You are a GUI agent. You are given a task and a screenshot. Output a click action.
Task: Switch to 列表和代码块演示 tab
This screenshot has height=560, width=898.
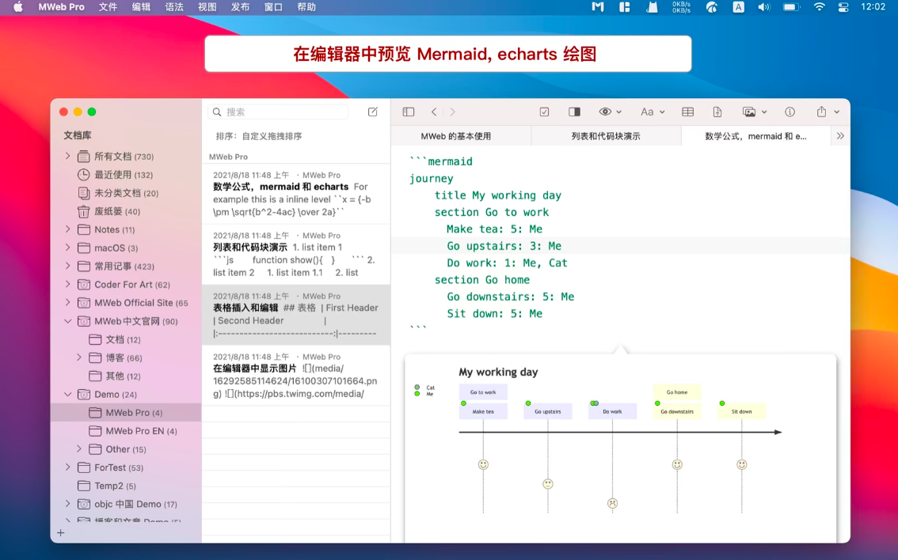[606, 136]
